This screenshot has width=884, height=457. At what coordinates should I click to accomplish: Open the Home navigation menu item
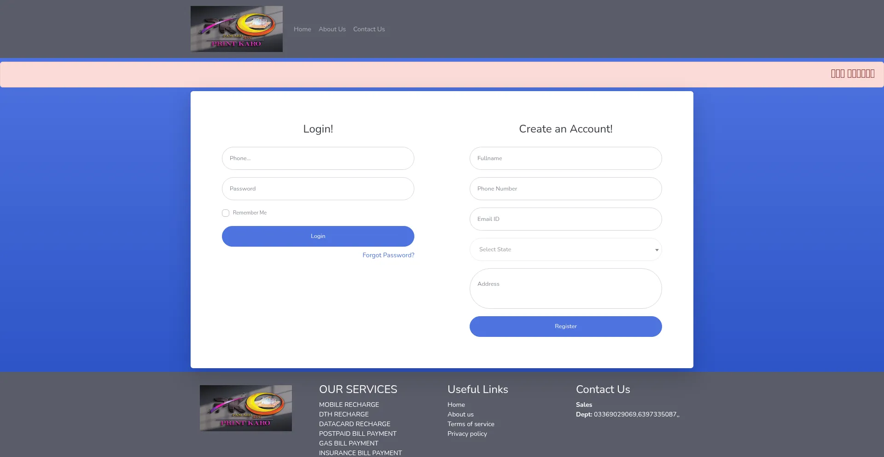click(x=302, y=29)
